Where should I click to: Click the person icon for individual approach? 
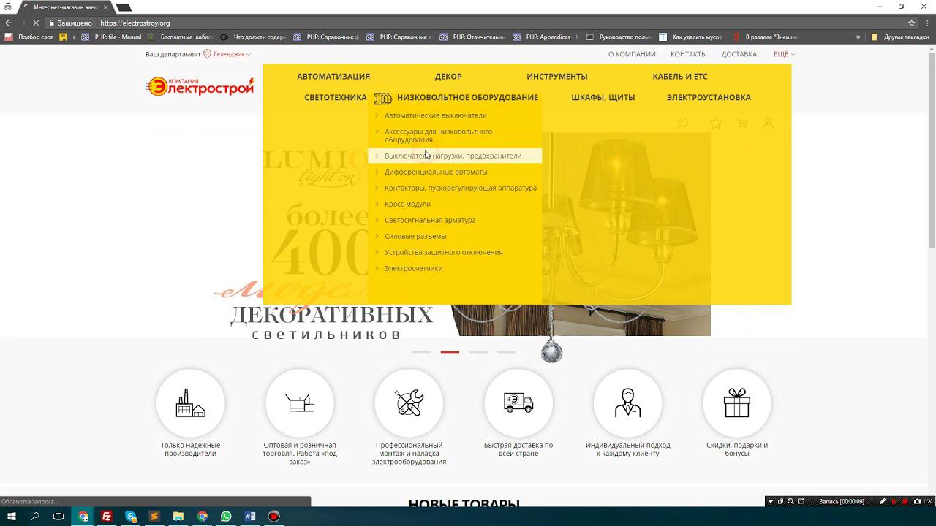coord(627,403)
